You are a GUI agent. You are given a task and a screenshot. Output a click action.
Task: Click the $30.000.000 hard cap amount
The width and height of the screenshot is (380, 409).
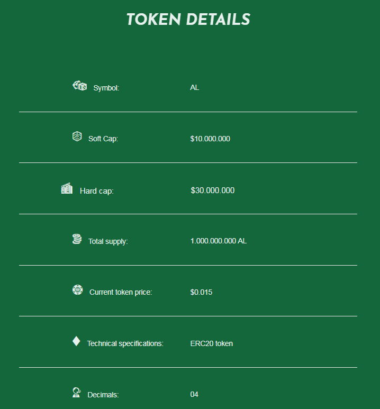[213, 190]
